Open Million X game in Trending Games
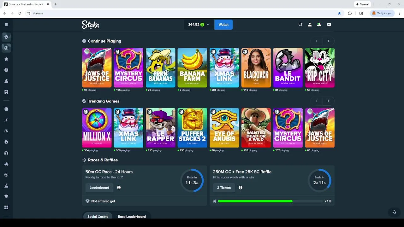Screen dimensions: 404x227 click(x=97, y=128)
